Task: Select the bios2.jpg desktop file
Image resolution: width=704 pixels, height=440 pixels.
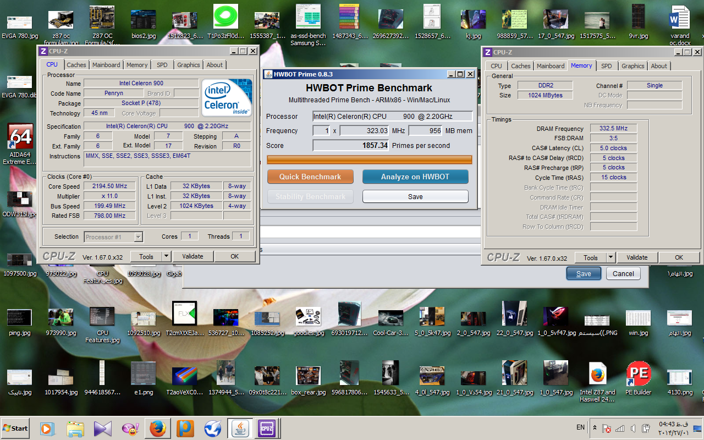Action: point(144,25)
